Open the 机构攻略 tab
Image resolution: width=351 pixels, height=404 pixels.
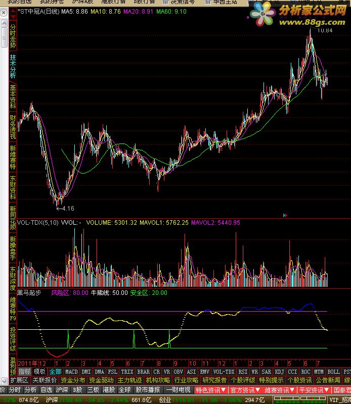pos(158,380)
